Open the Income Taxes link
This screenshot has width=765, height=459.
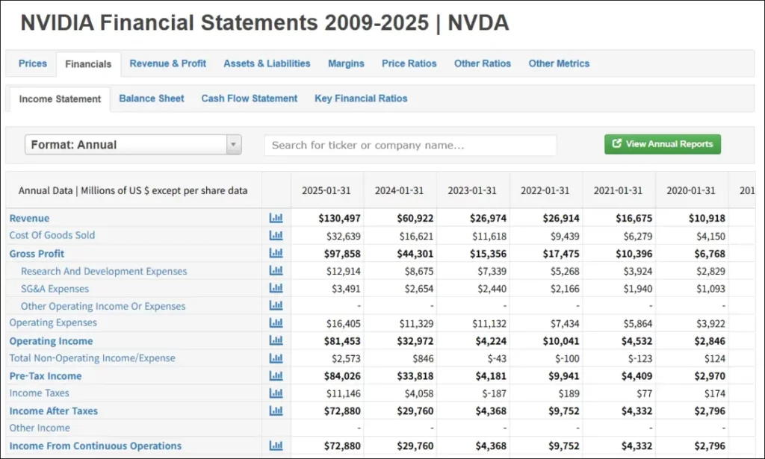pos(39,393)
